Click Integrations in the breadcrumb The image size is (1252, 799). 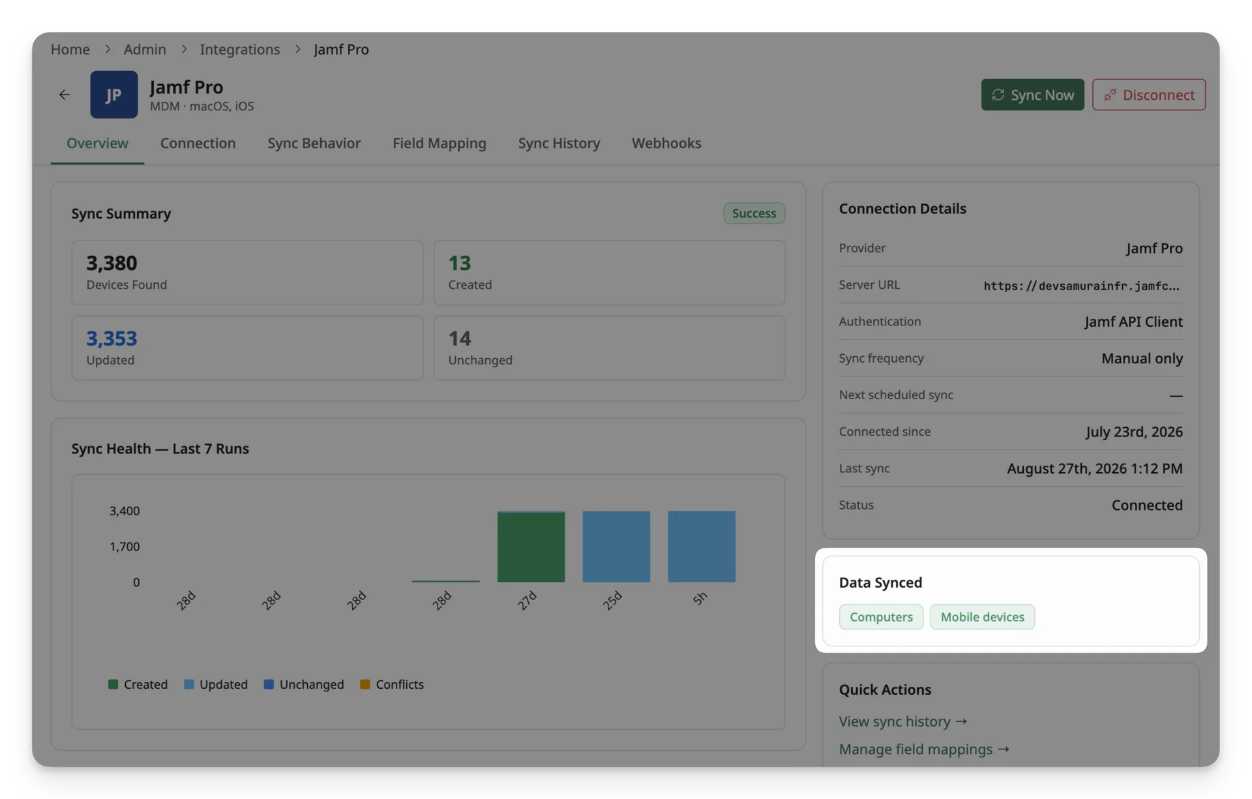[239, 50]
